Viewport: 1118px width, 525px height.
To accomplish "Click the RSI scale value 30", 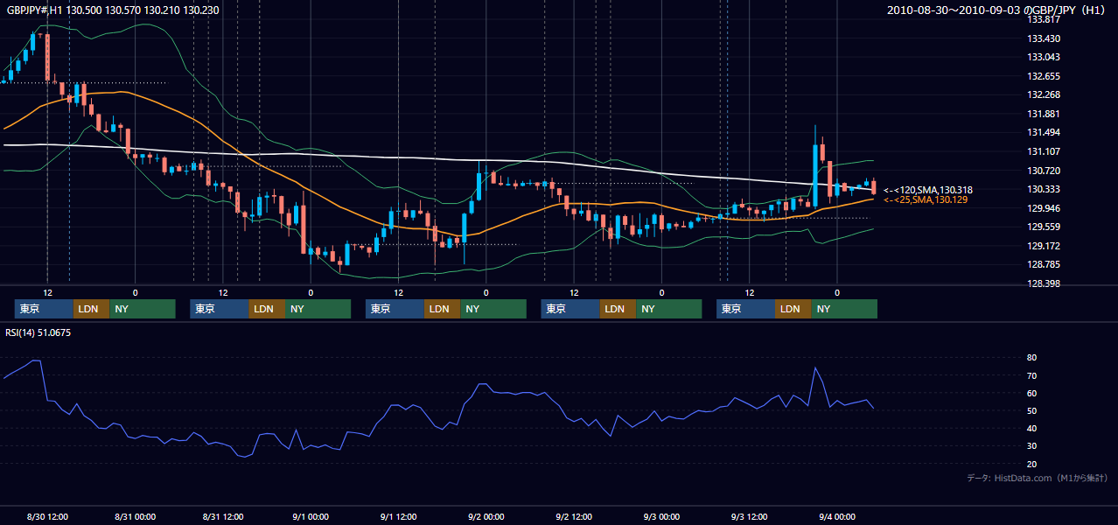I will (x=1032, y=446).
